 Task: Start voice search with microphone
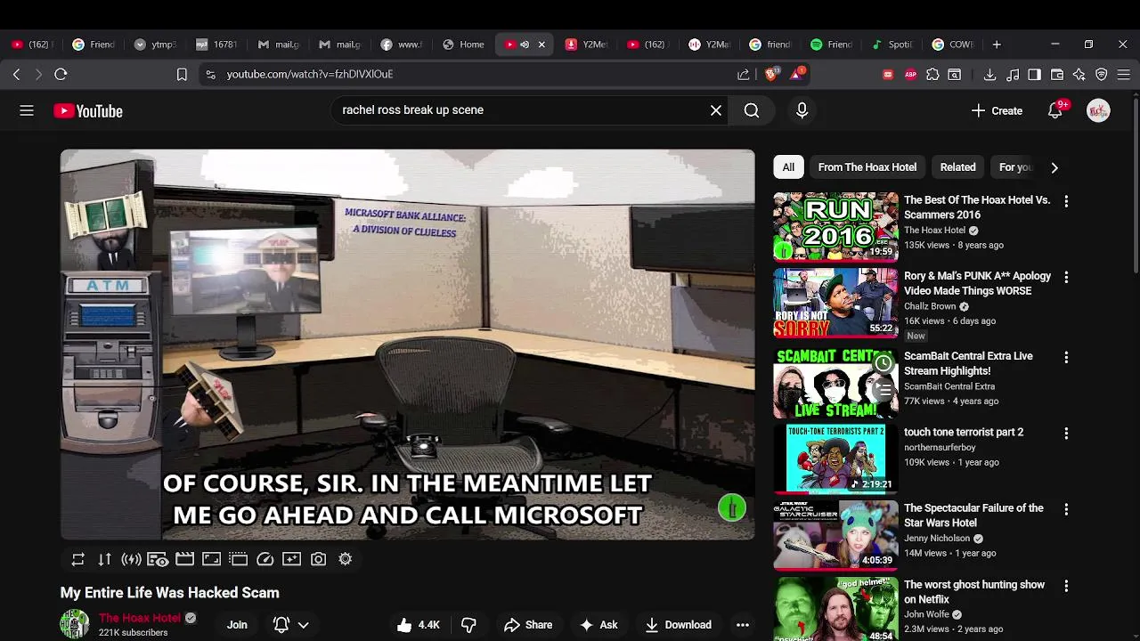(x=802, y=110)
